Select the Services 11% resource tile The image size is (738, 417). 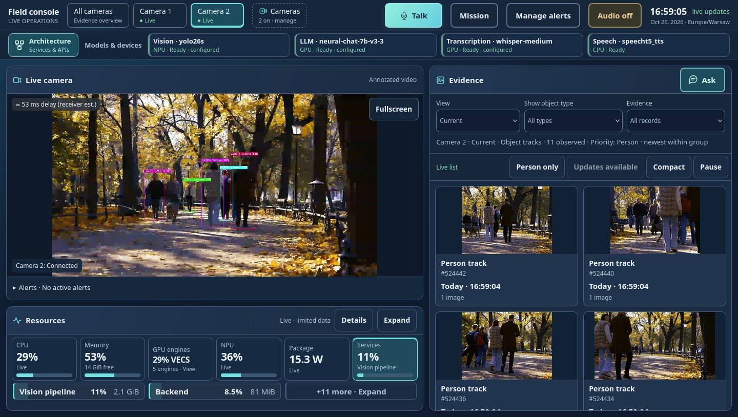point(385,359)
